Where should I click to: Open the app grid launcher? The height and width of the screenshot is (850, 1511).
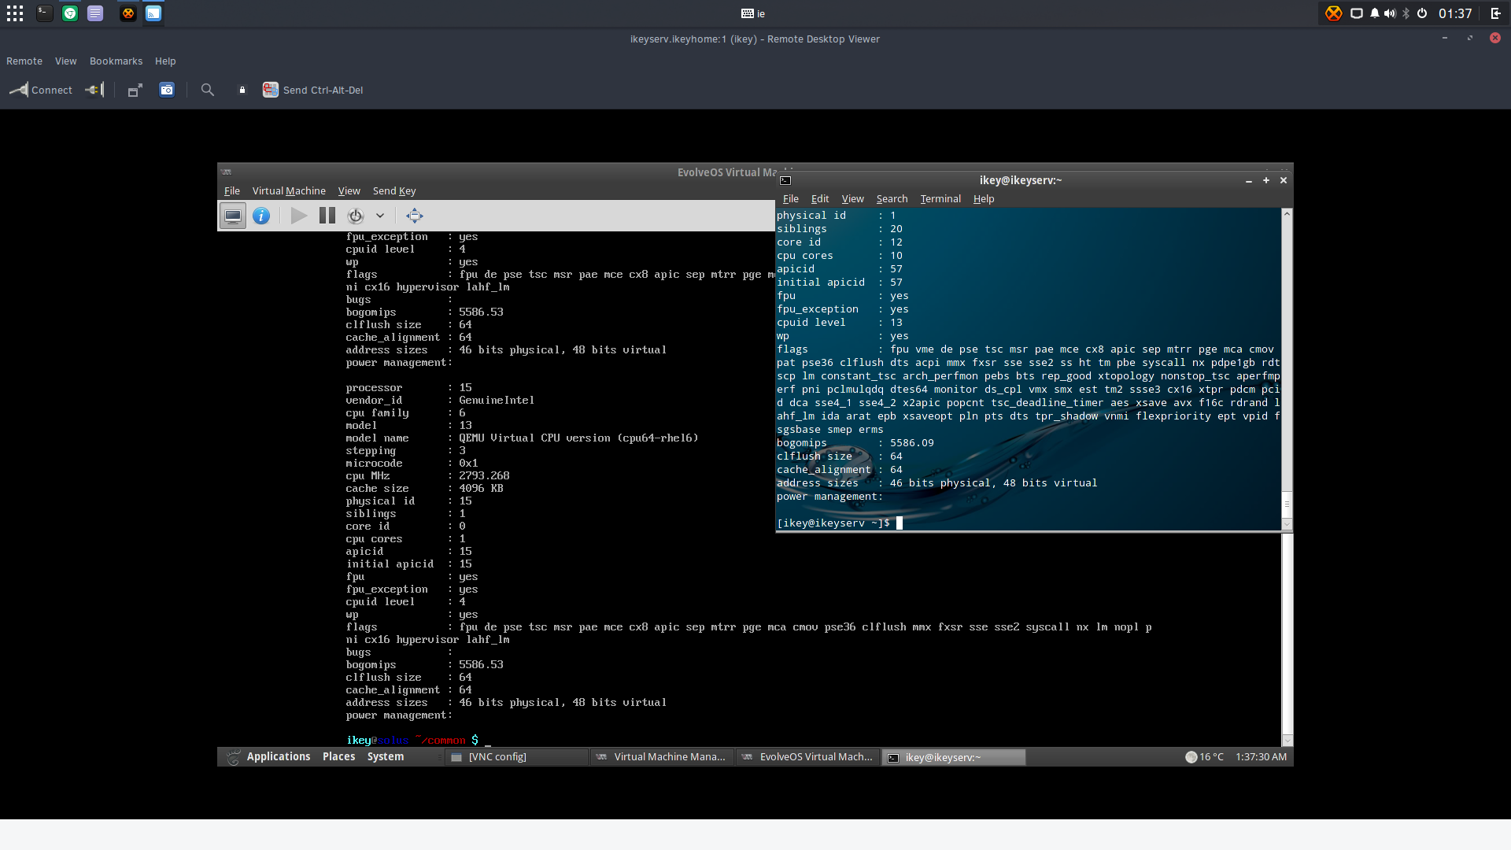pos(15,13)
